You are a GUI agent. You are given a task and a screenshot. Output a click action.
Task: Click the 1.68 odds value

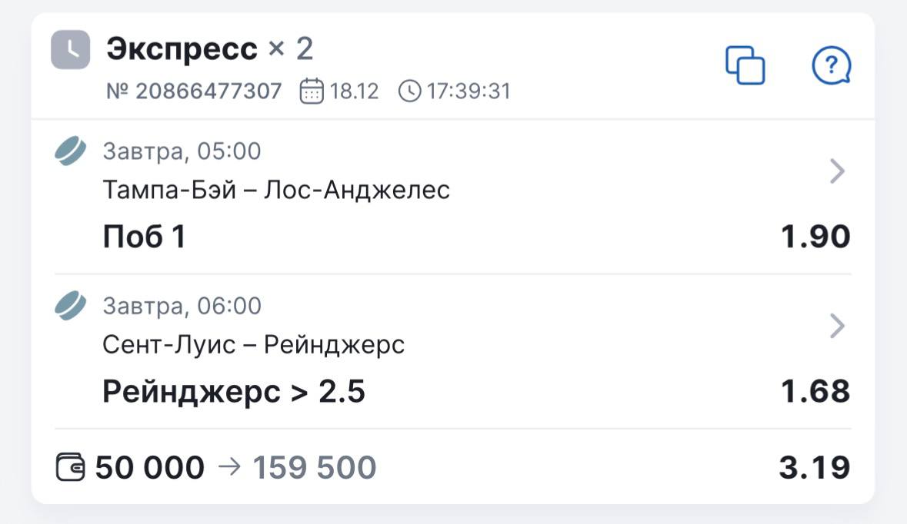815,392
